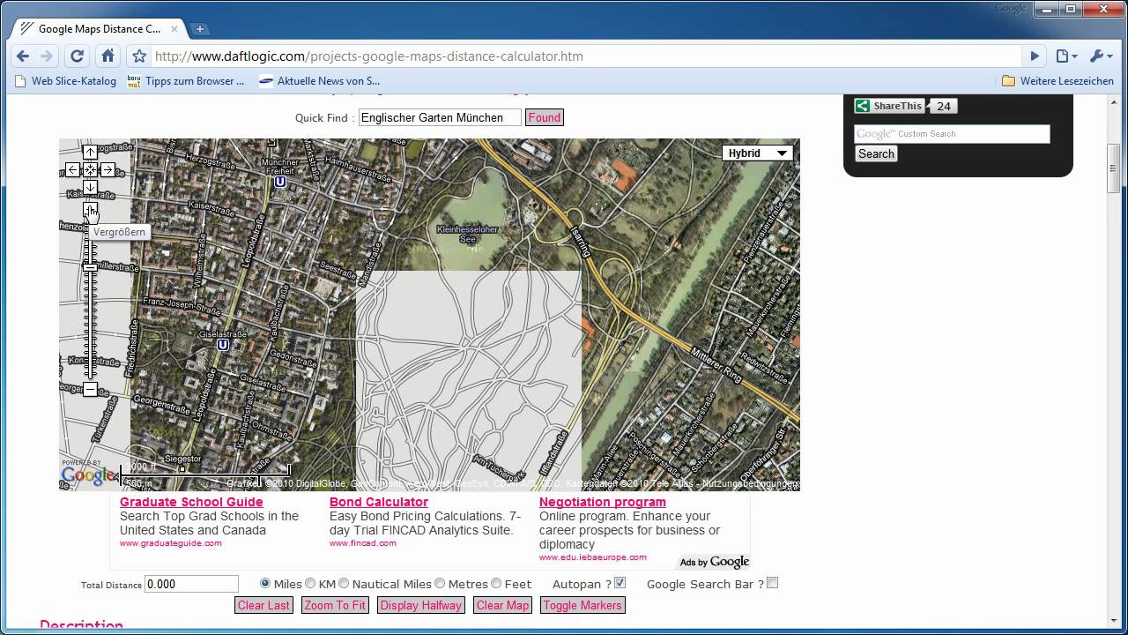Reload the page with the refresh icon
Image resolution: width=1128 pixels, height=635 pixels.
[77, 56]
